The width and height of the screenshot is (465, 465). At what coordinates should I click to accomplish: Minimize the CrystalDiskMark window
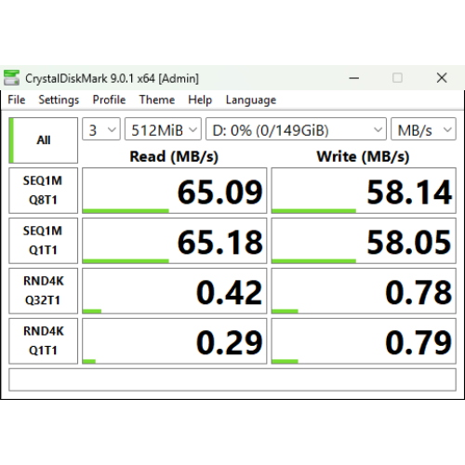(354, 78)
